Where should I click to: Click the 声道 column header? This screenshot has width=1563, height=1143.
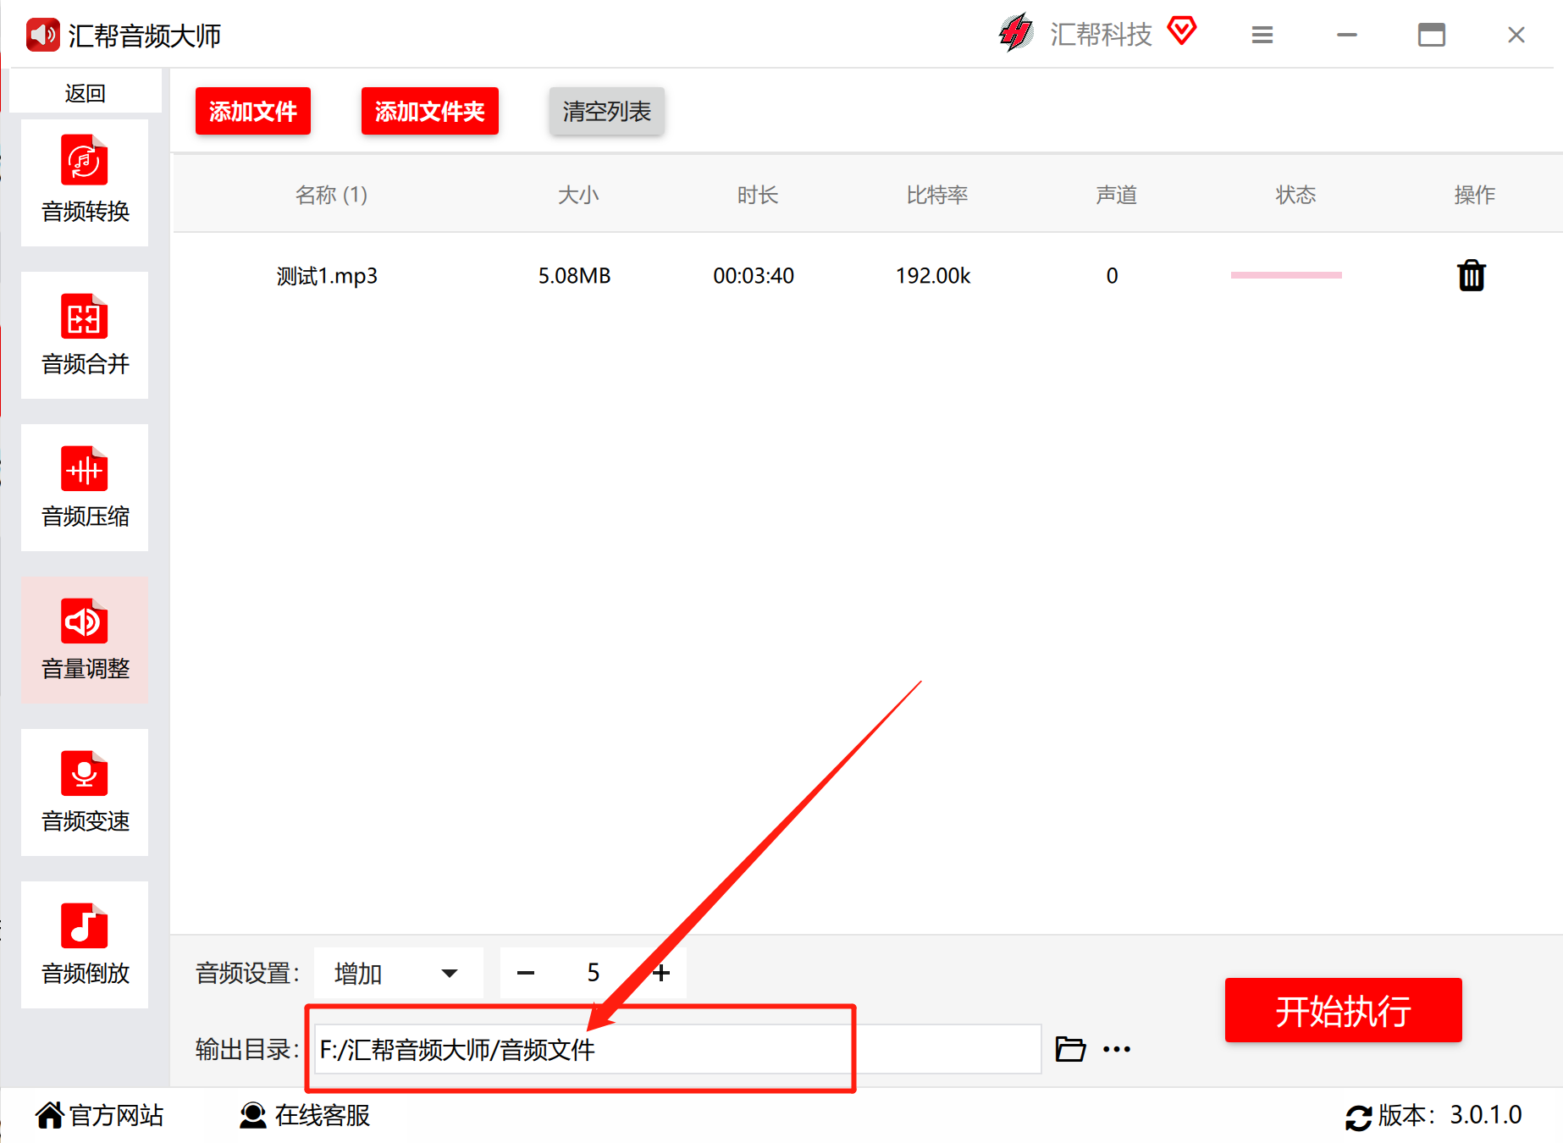[x=1117, y=195]
